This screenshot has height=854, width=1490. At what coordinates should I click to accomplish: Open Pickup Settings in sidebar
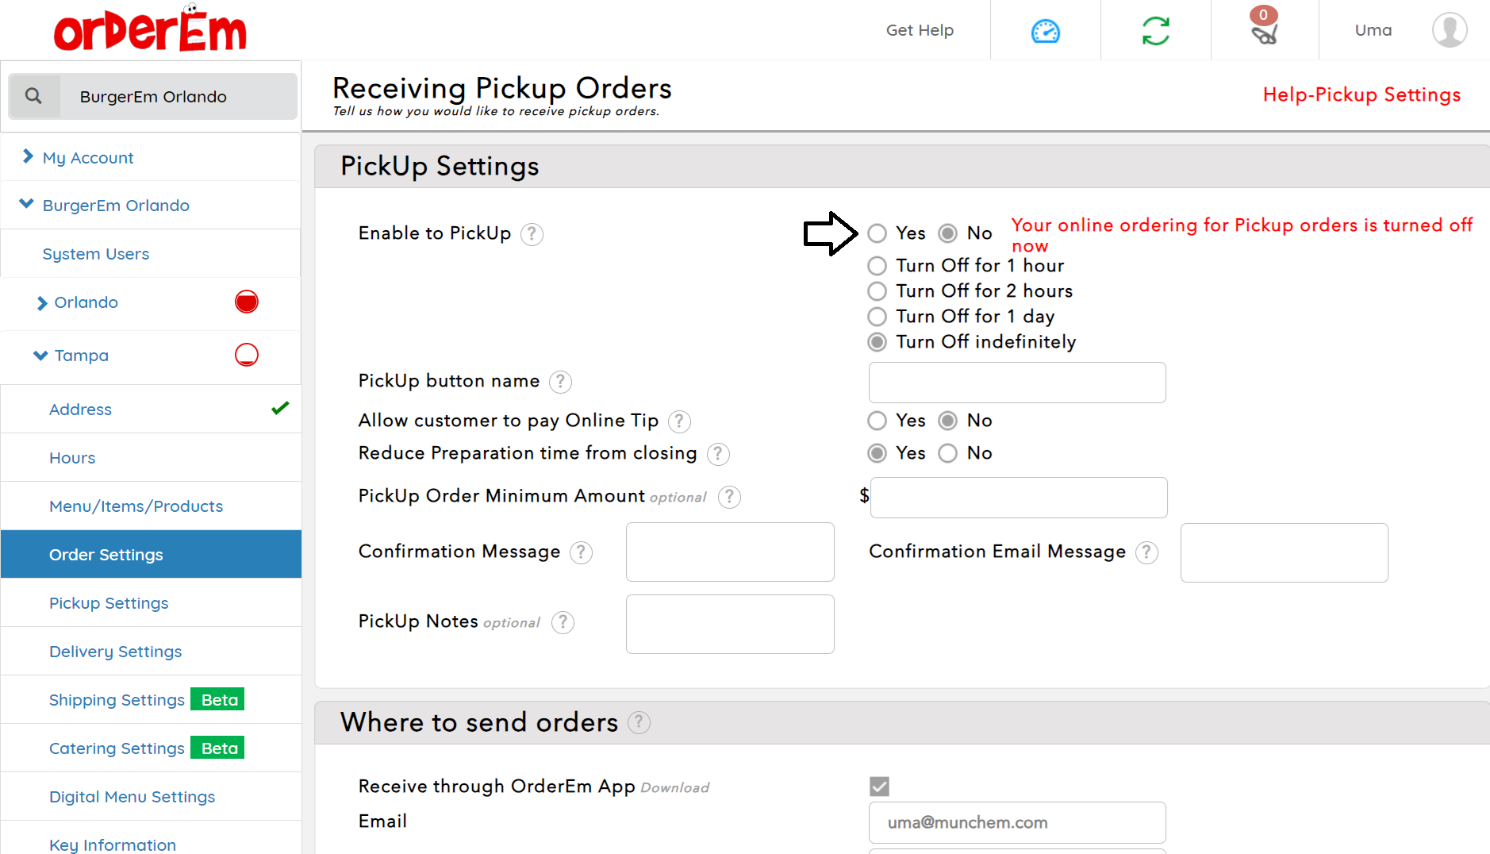pos(109,603)
